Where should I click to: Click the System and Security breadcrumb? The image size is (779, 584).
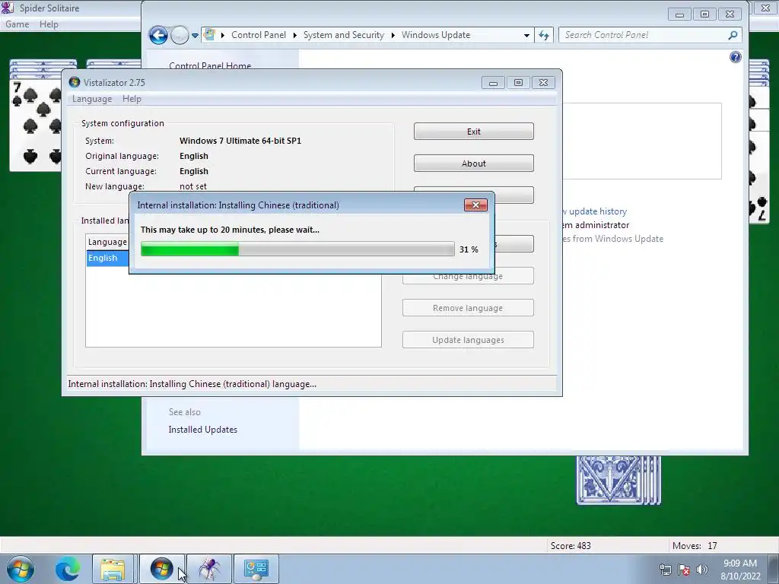tap(344, 35)
